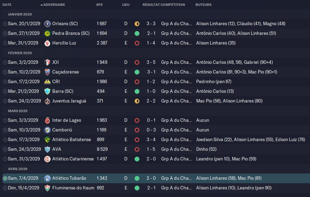Collapse the MARS 2029 month section

[17, 111]
